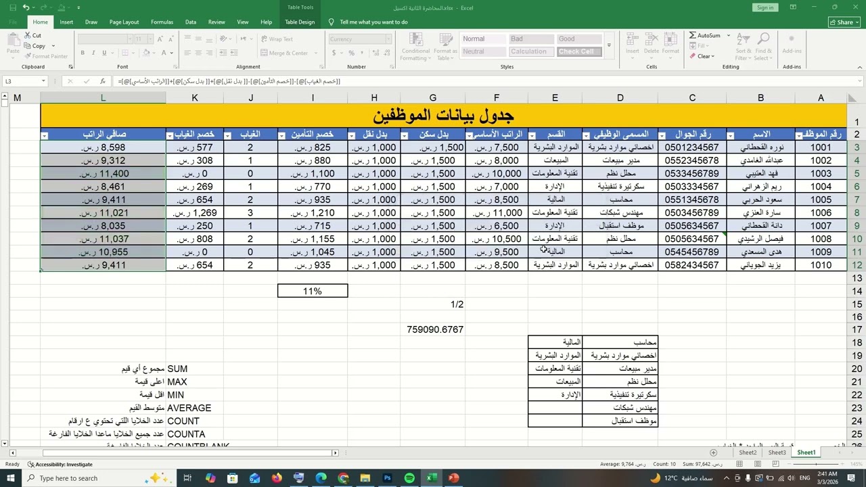Toggle center horizontal alignment
866x487 pixels.
point(199,53)
